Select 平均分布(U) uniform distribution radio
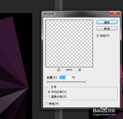 pyautogui.click(x=49, y=92)
